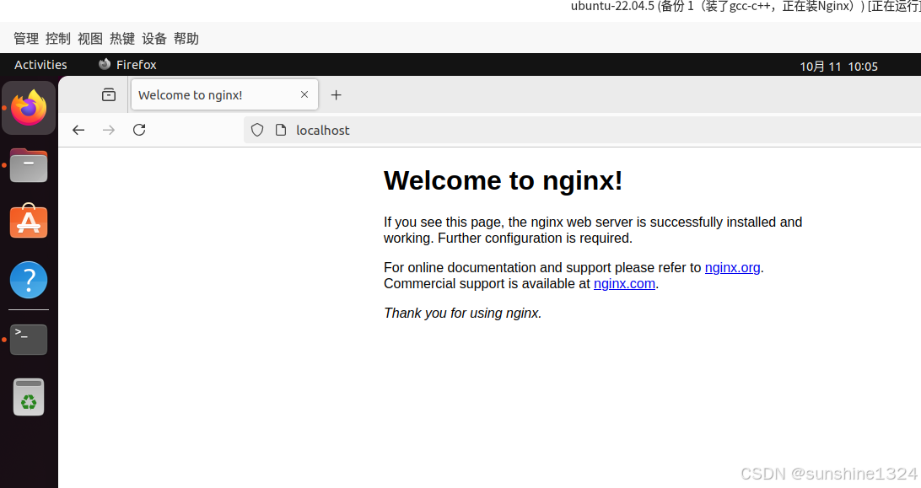Open the 控制 menu
This screenshot has width=921, height=488.
[x=58, y=39]
